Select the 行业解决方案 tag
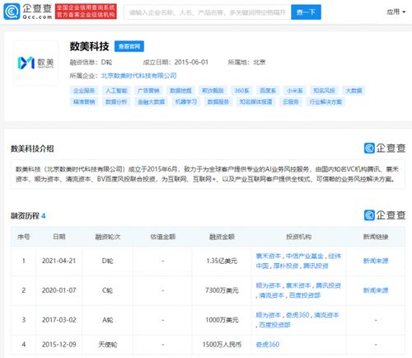 pyautogui.click(x=325, y=101)
